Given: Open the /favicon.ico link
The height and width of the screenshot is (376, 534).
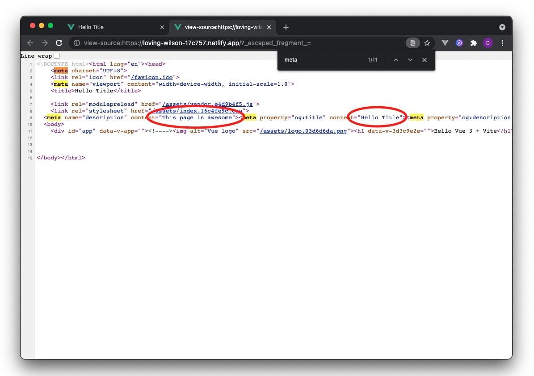Looking at the screenshot, I should [153, 77].
